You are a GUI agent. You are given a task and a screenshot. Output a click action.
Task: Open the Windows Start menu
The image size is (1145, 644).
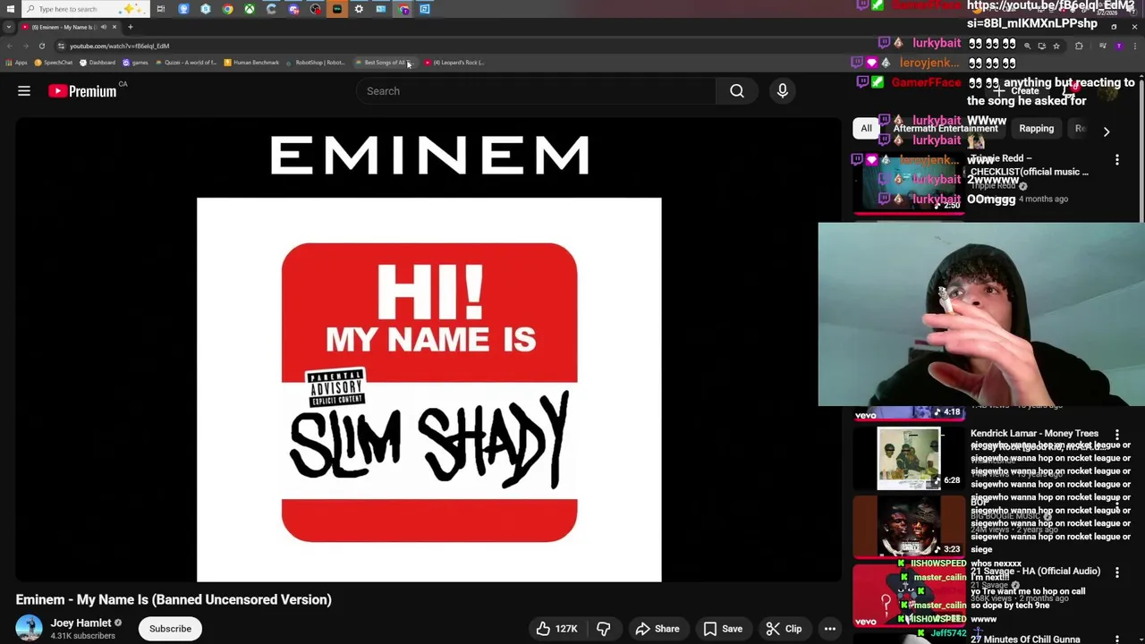[x=10, y=9]
